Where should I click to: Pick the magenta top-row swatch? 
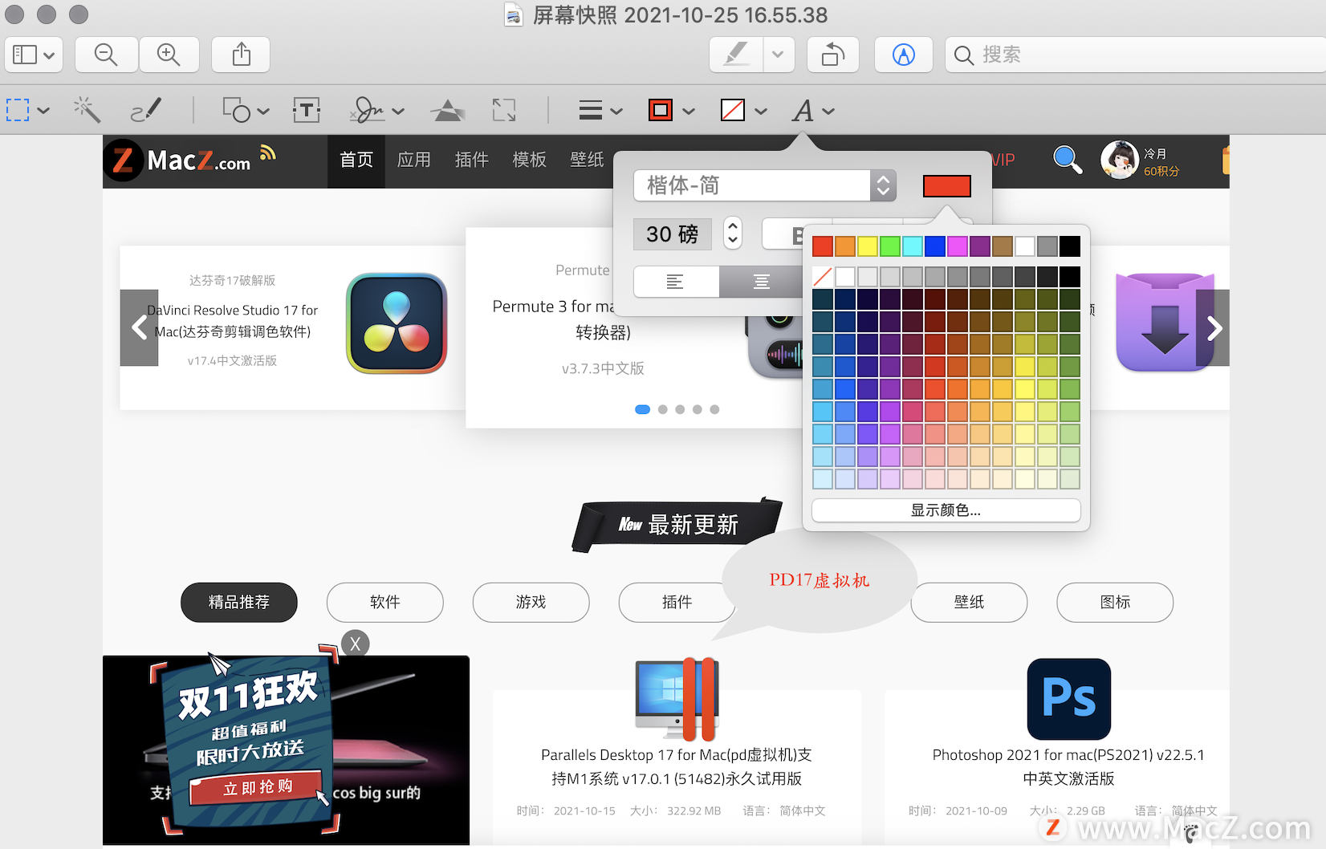[958, 246]
